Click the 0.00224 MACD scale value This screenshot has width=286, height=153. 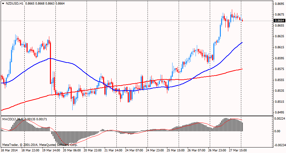pyautogui.click(x=279, y=119)
